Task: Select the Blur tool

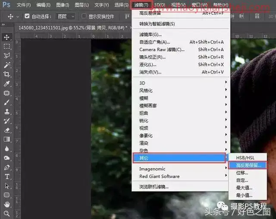Action: click(7, 149)
